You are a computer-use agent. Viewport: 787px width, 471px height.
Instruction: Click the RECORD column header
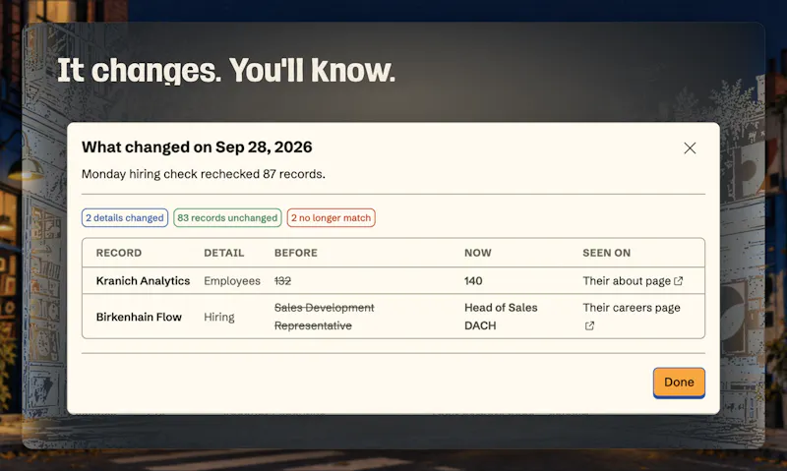(119, 253)
